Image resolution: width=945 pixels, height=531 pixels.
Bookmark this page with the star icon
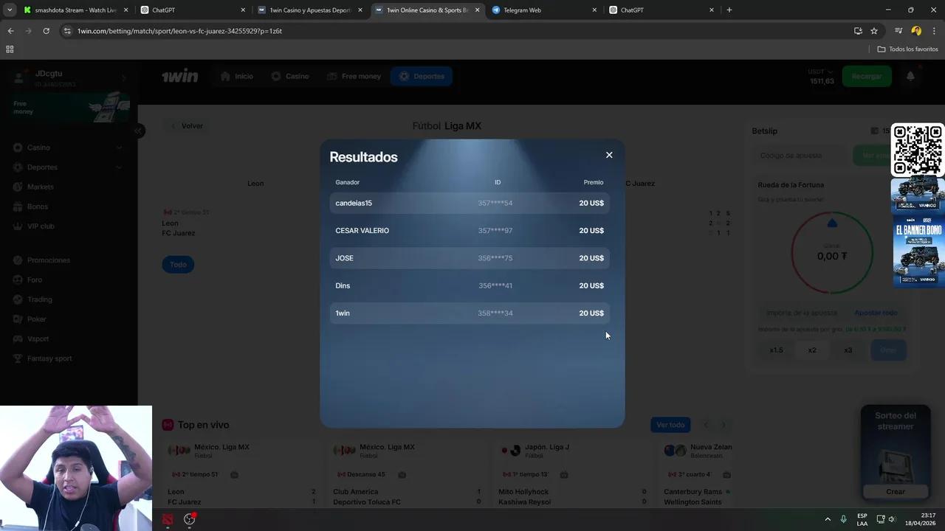coord(874,31)
